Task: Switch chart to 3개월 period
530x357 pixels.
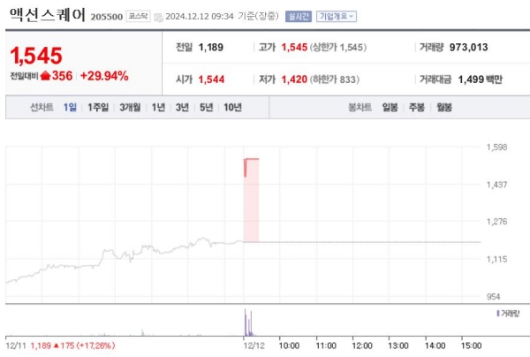Action: (x=132, y=108)
